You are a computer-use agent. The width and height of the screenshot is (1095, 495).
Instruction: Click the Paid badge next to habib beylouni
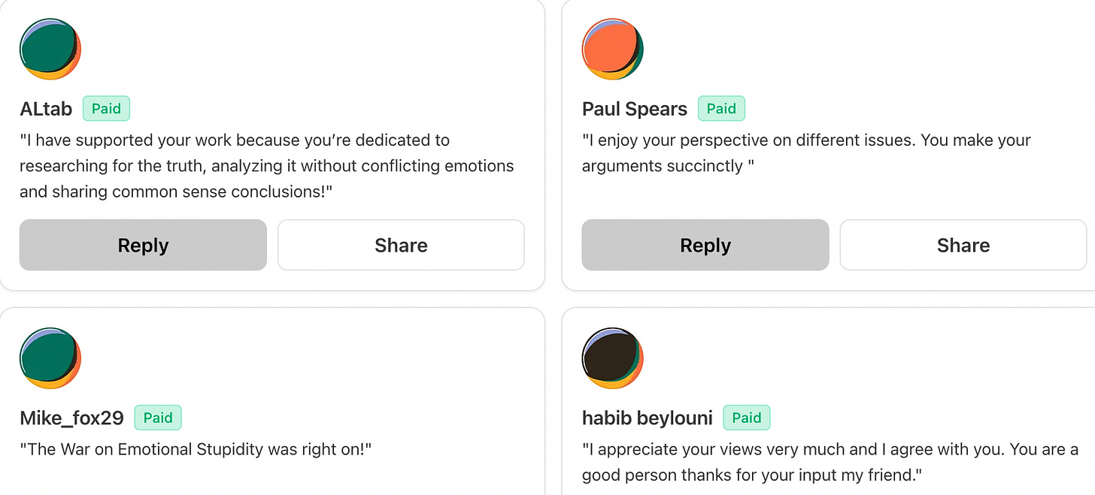(747, 418)
